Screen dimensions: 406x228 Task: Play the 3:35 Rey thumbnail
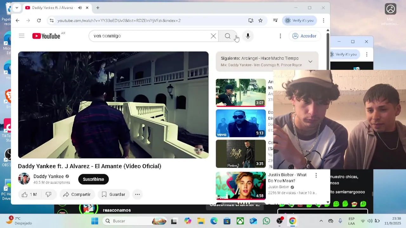pos(241,154)
